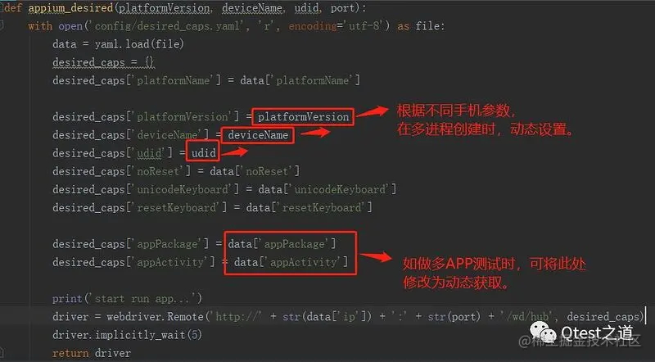Click the WeChat logo in the watermark
Viewport: 655px width, 362px height.
click(543, 333)
